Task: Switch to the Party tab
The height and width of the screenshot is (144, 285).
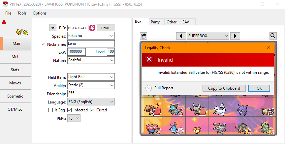Action: (155, 22)
